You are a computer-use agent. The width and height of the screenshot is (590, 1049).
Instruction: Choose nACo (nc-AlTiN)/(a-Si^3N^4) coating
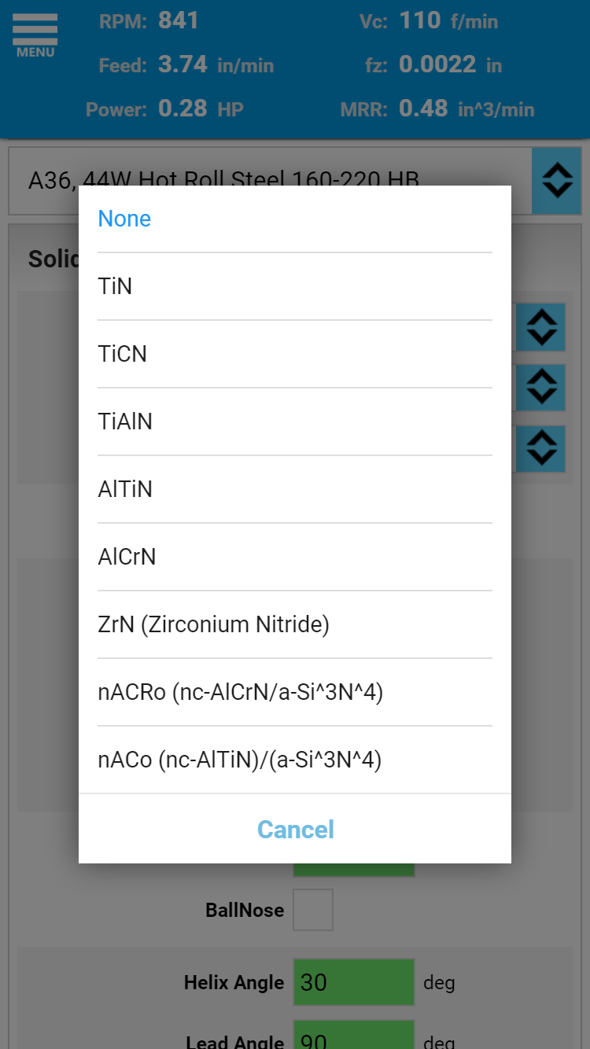295,760
